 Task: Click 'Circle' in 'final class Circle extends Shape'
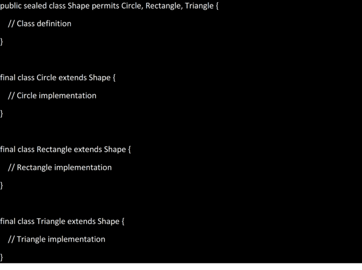pos(47,78)
